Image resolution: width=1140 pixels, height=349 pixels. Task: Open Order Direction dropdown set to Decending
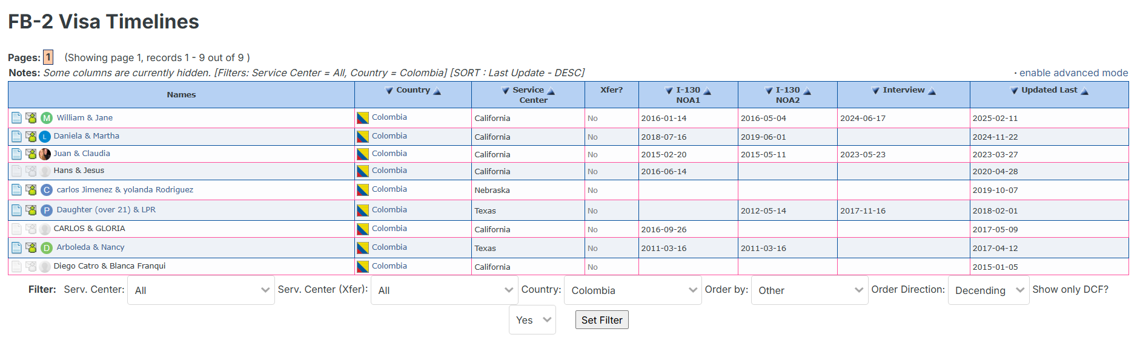(988, 290)
